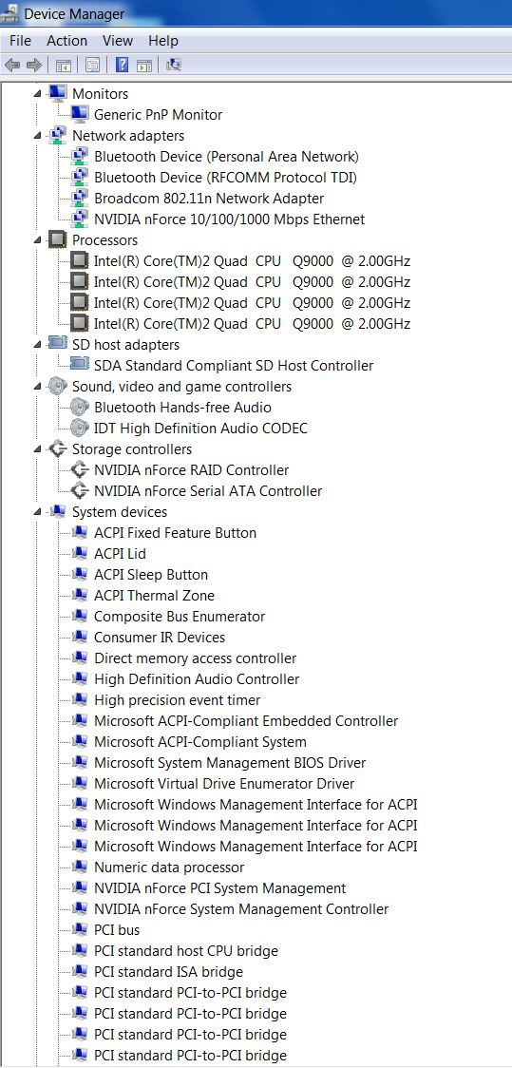Click the IDT High Definition Audio CODEC icon

[x=80, y=428]
